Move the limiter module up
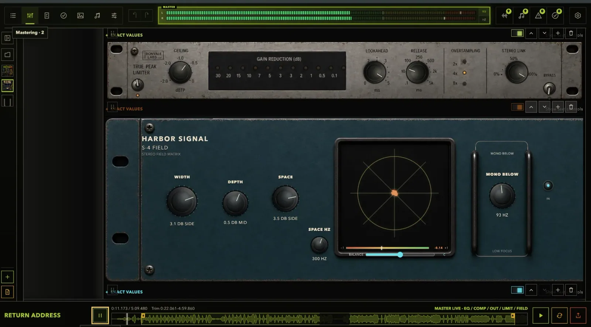Viewport: 591px width, 327px height. point(531,33)
